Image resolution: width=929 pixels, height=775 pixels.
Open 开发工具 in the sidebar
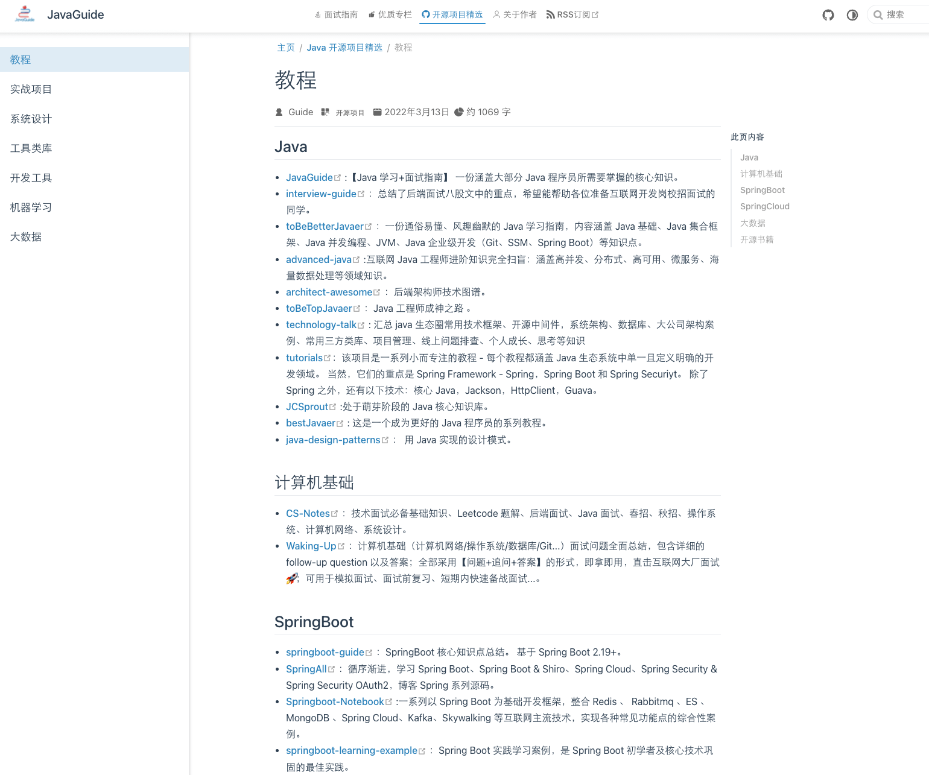[94, 178]
